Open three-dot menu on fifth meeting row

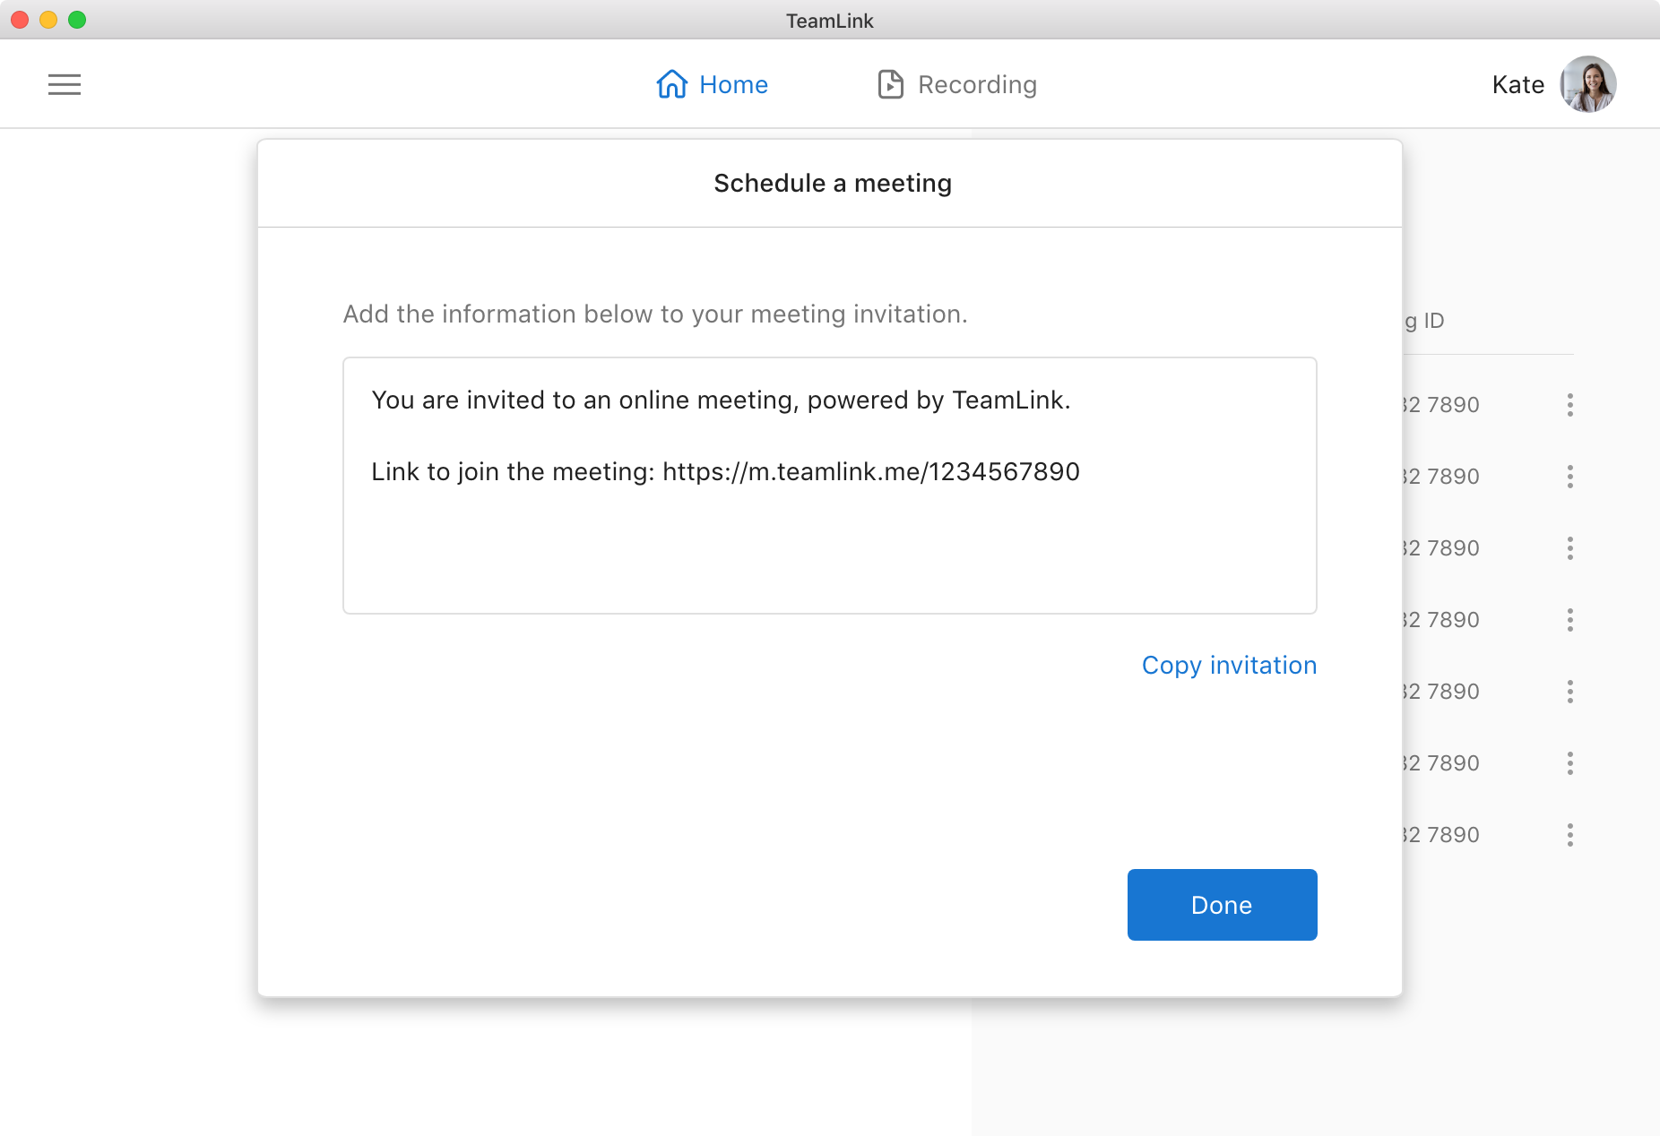[1569, 692]
